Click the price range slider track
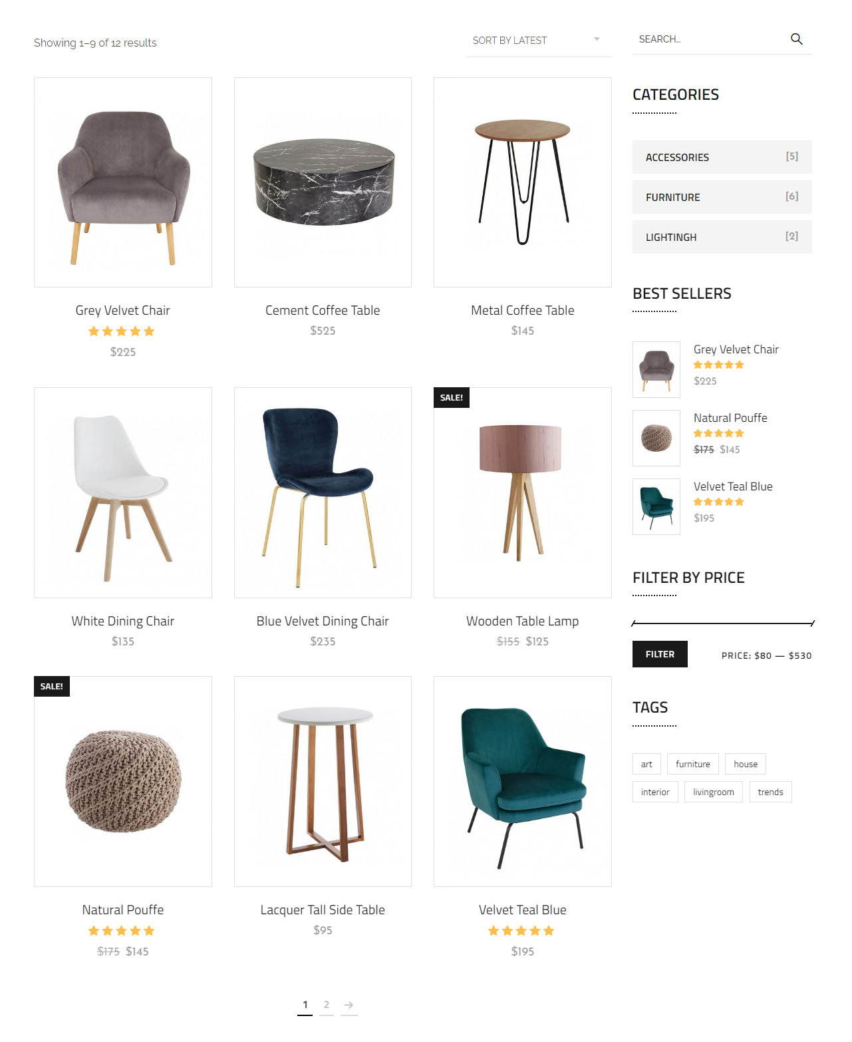 pyautogui.click(x=722, y=623)
